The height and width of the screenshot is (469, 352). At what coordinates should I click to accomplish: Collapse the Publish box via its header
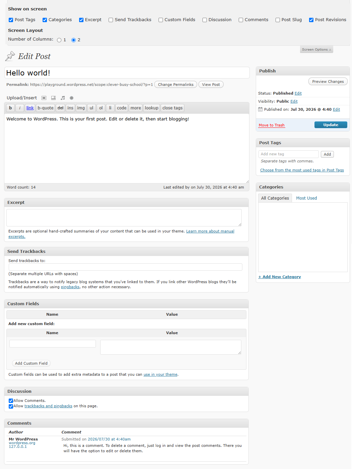tap(303, 71)
